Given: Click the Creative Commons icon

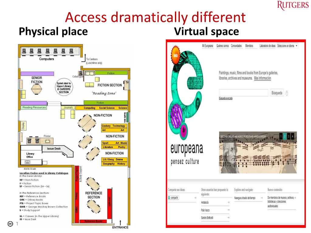Looking at the screenshot, I should click(10, 224).
